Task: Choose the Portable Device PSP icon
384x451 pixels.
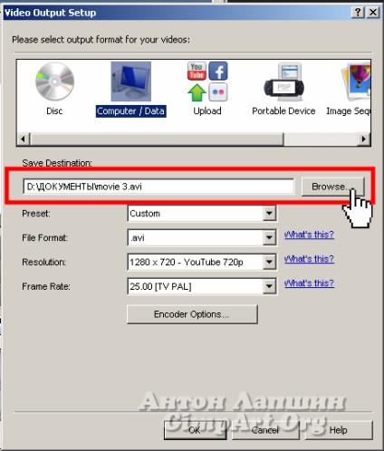Action: [x=283, y=82]
